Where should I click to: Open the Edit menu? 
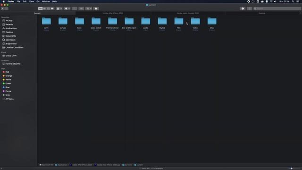[x=25, y=1]
